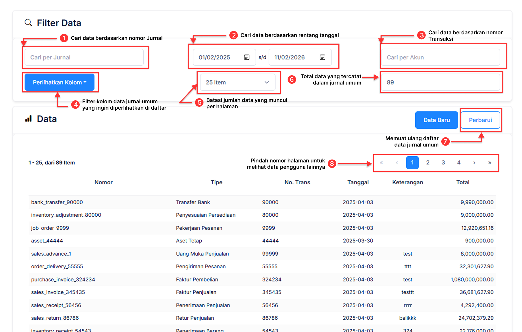Click the Data Baru button
522x332 pixels.
[x=436, y=120]
